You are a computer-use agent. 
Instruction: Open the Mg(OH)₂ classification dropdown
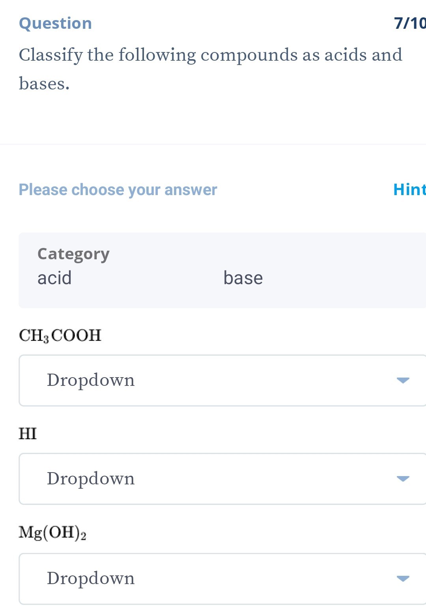pyautogui.click(x=213, y=579)
